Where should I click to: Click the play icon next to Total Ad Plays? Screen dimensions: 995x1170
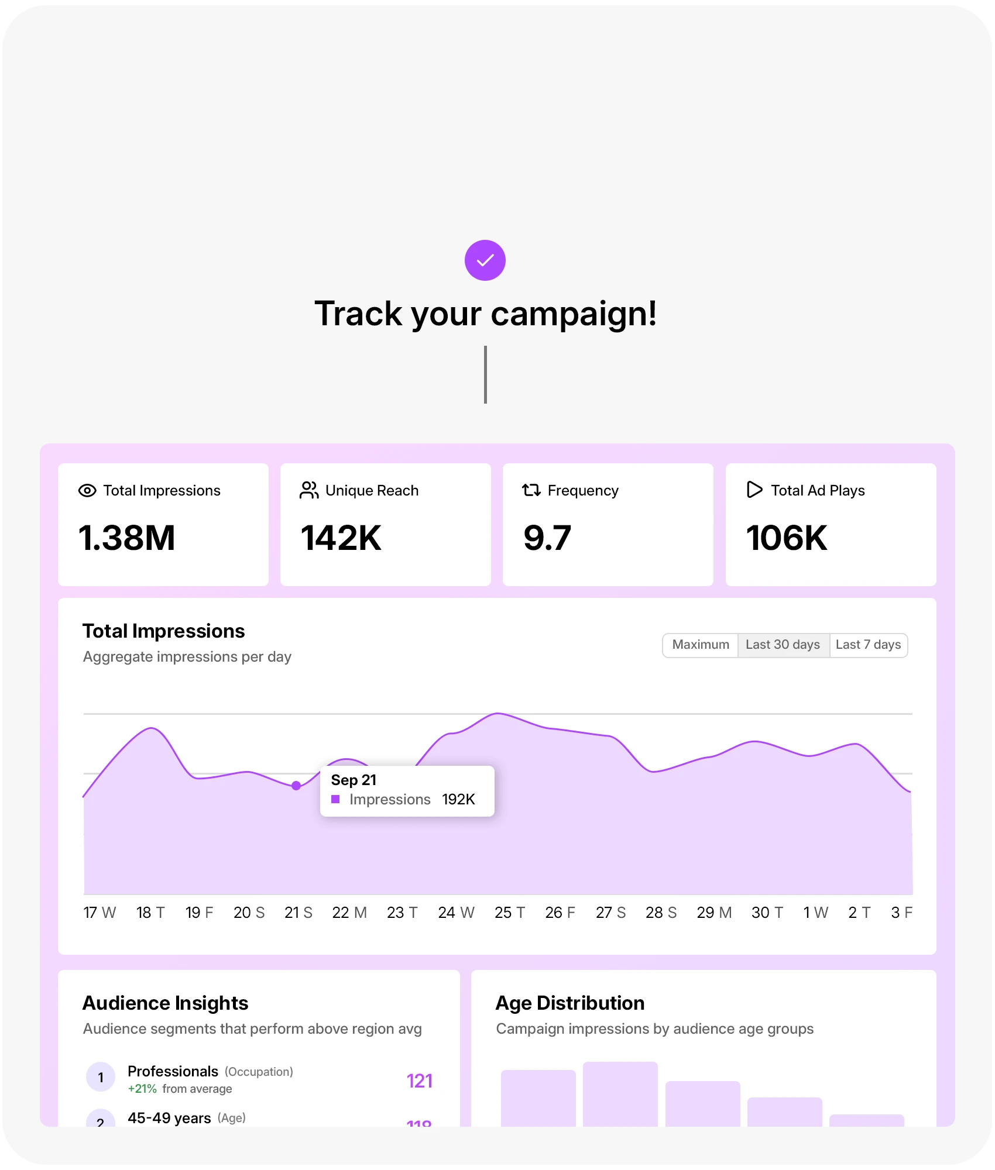(x=754, y=491)
